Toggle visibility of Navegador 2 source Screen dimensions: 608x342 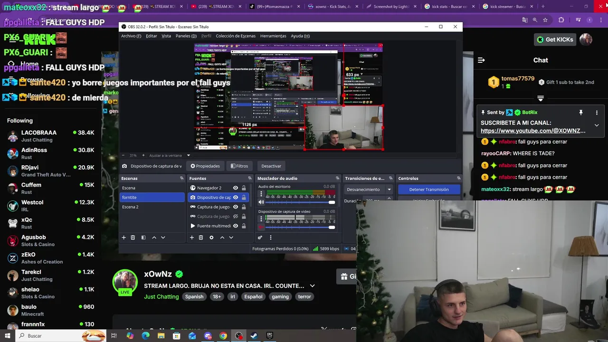click(x=235, y=188)
